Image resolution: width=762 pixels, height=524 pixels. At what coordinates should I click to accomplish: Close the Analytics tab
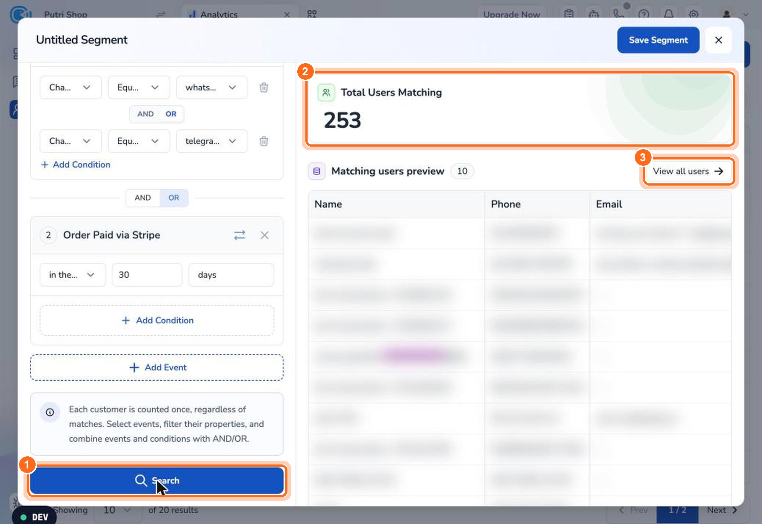pyautogui.click(x=287, y=15)
